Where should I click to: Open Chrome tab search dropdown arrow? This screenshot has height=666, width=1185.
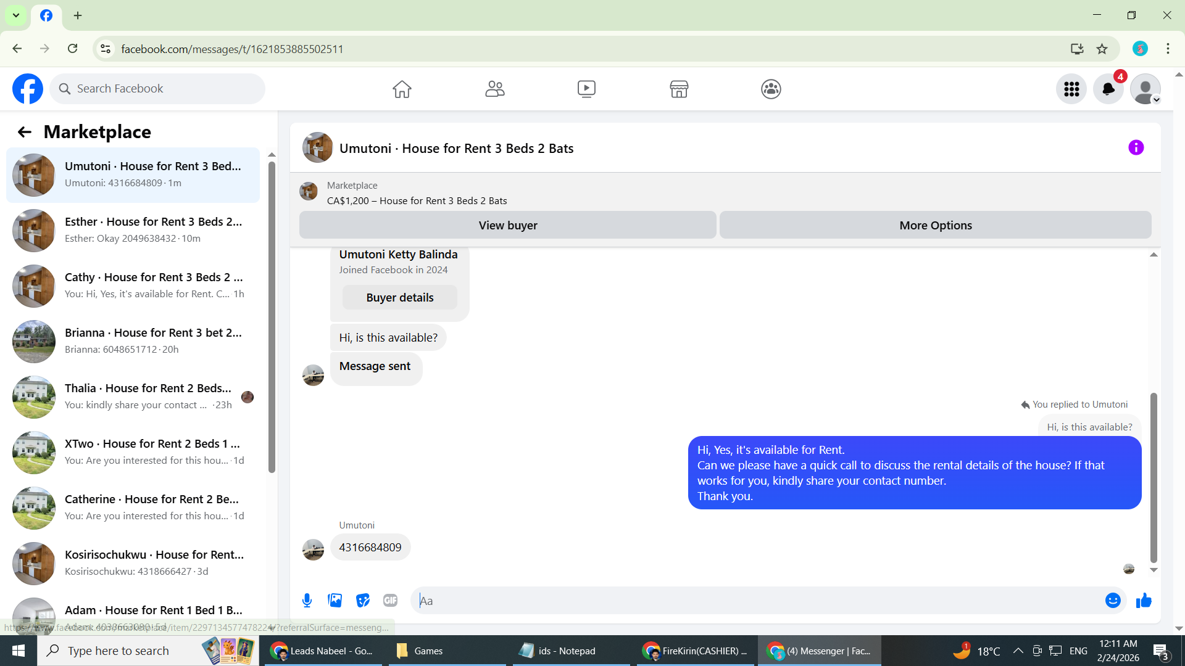point(16,15)
